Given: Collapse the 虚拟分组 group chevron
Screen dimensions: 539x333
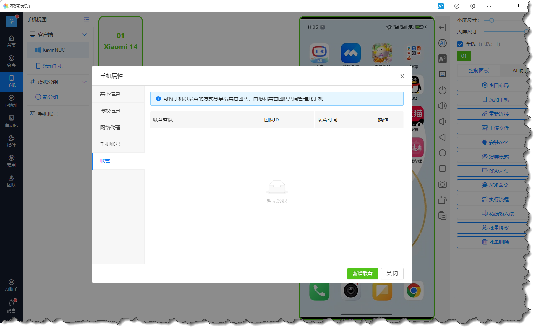Looking at the screenshot, I should (x=84, y=82).
